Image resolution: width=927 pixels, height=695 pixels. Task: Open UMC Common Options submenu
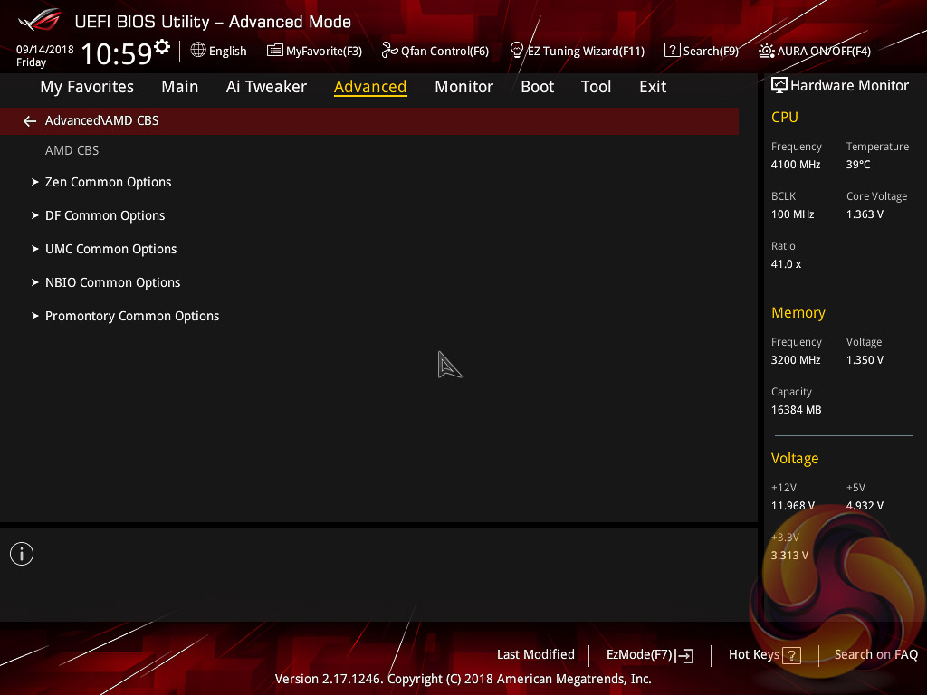[x=111, y=250]
